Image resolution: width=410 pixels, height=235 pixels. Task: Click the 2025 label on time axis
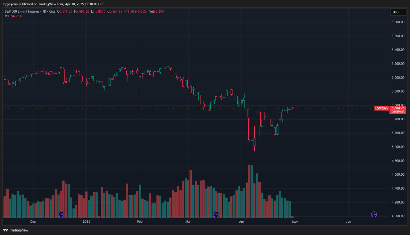86,222
